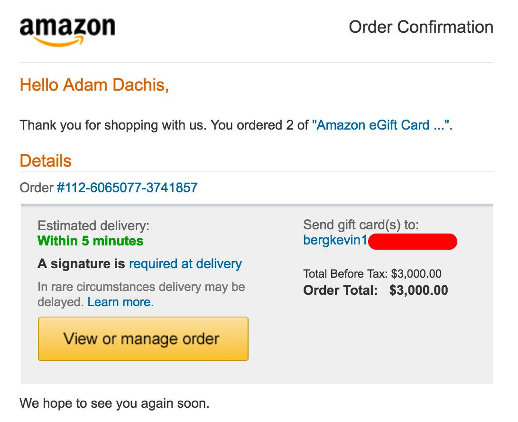Click the "Send gift card(s) to:" label
This screenshot has height=422, width=518.
tap(361, 225)
